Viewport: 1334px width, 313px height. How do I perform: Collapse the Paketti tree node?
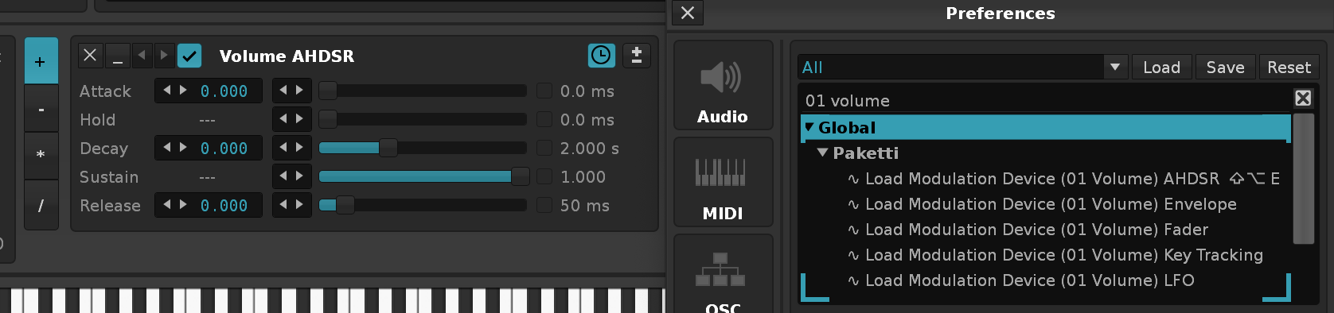pos(823,153)
